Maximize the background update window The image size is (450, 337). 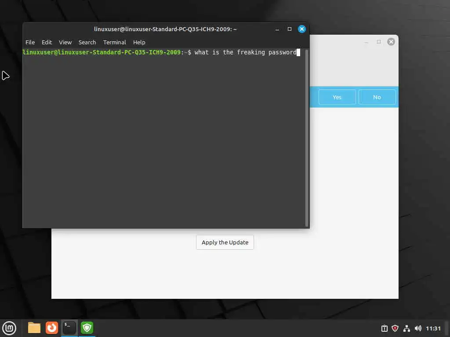(378, 42)
